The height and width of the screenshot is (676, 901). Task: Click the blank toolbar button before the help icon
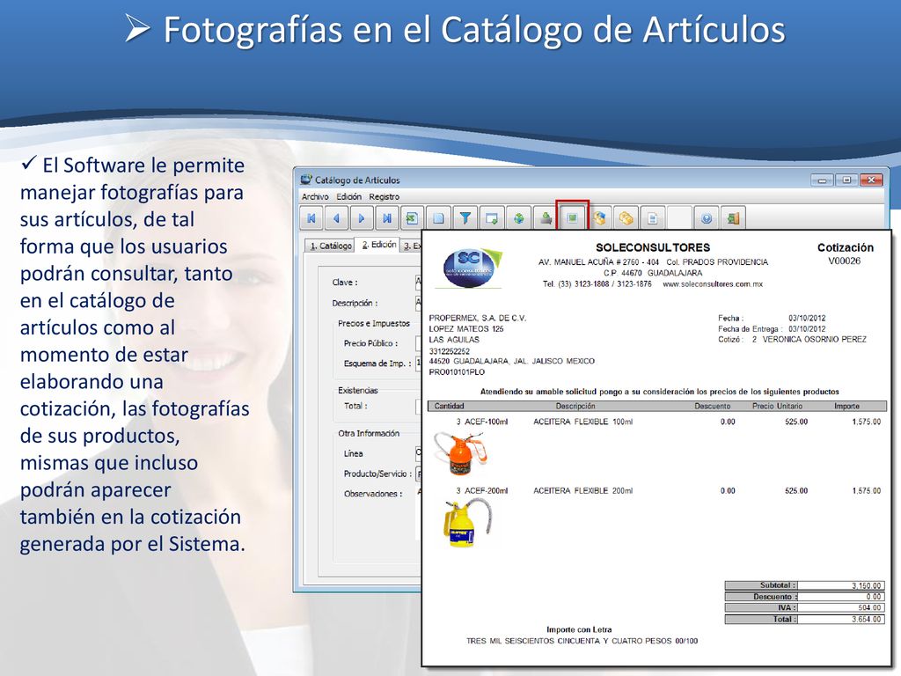tap(680, 218)
